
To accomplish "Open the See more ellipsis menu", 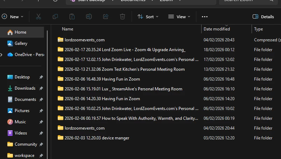I will 205,17.
